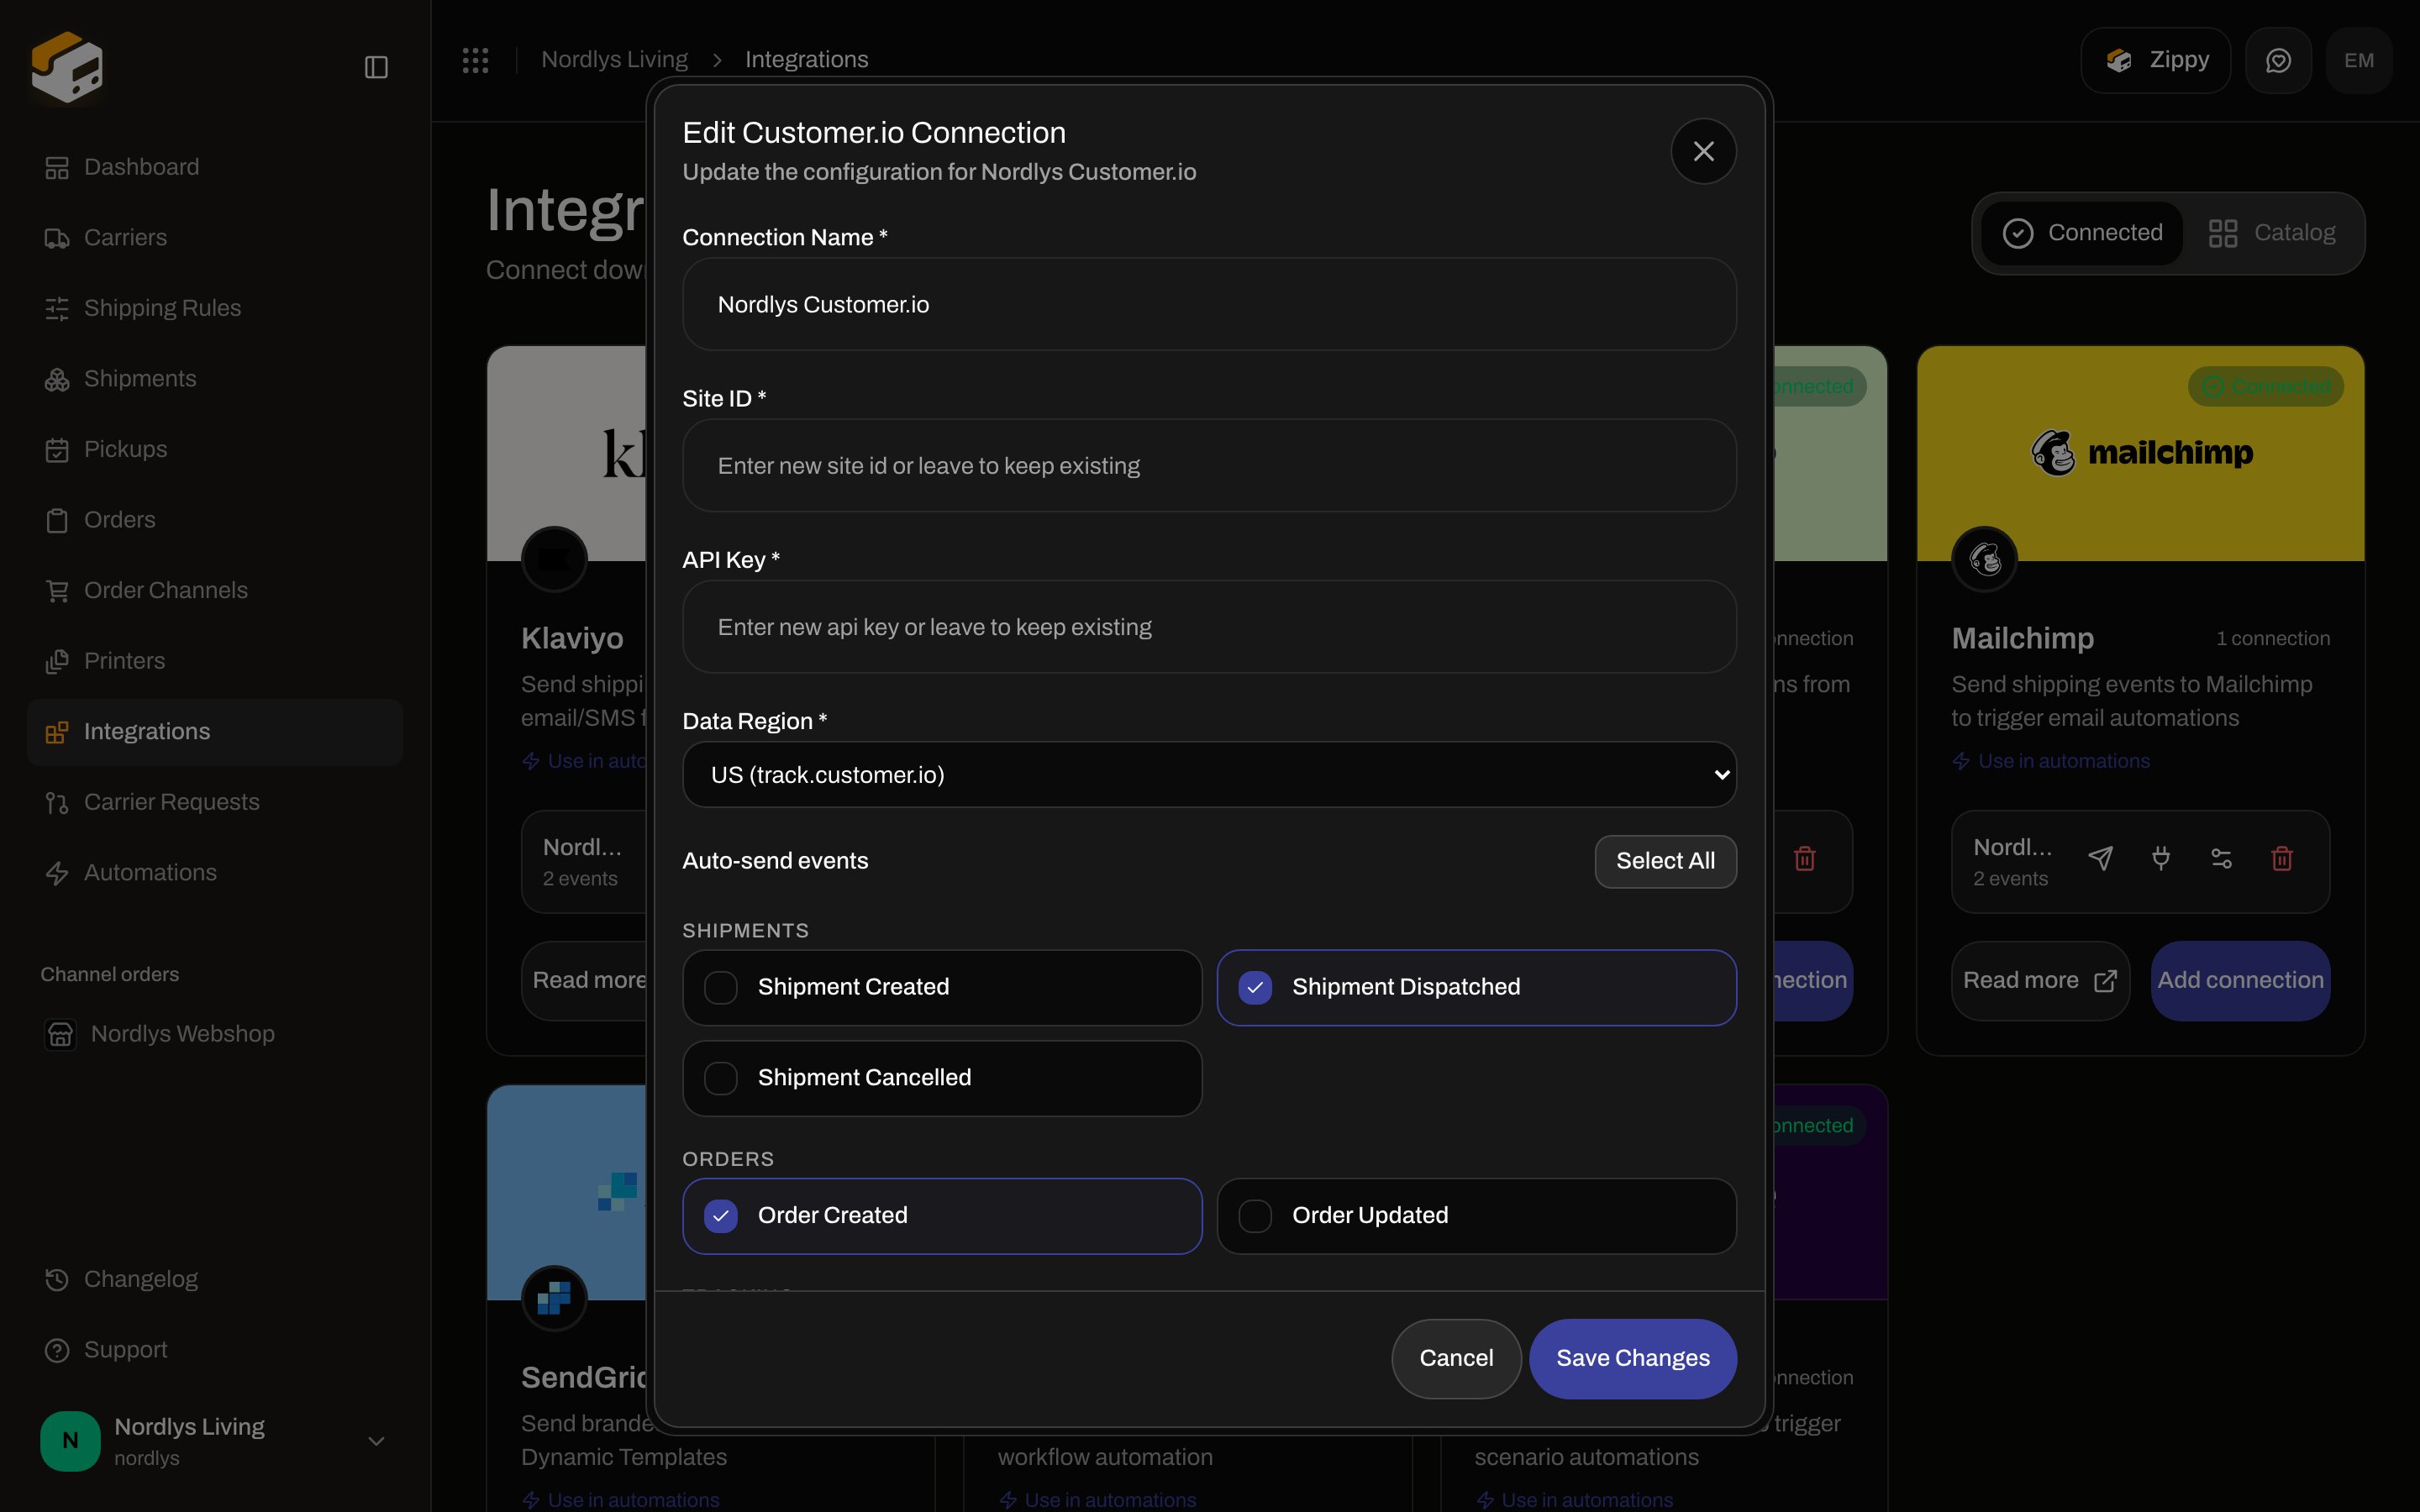Image resolution: width=2420 pixels, height=1512 pixels.
Task: Open Carriers in sidebar
Action: [x=215, y=237]
